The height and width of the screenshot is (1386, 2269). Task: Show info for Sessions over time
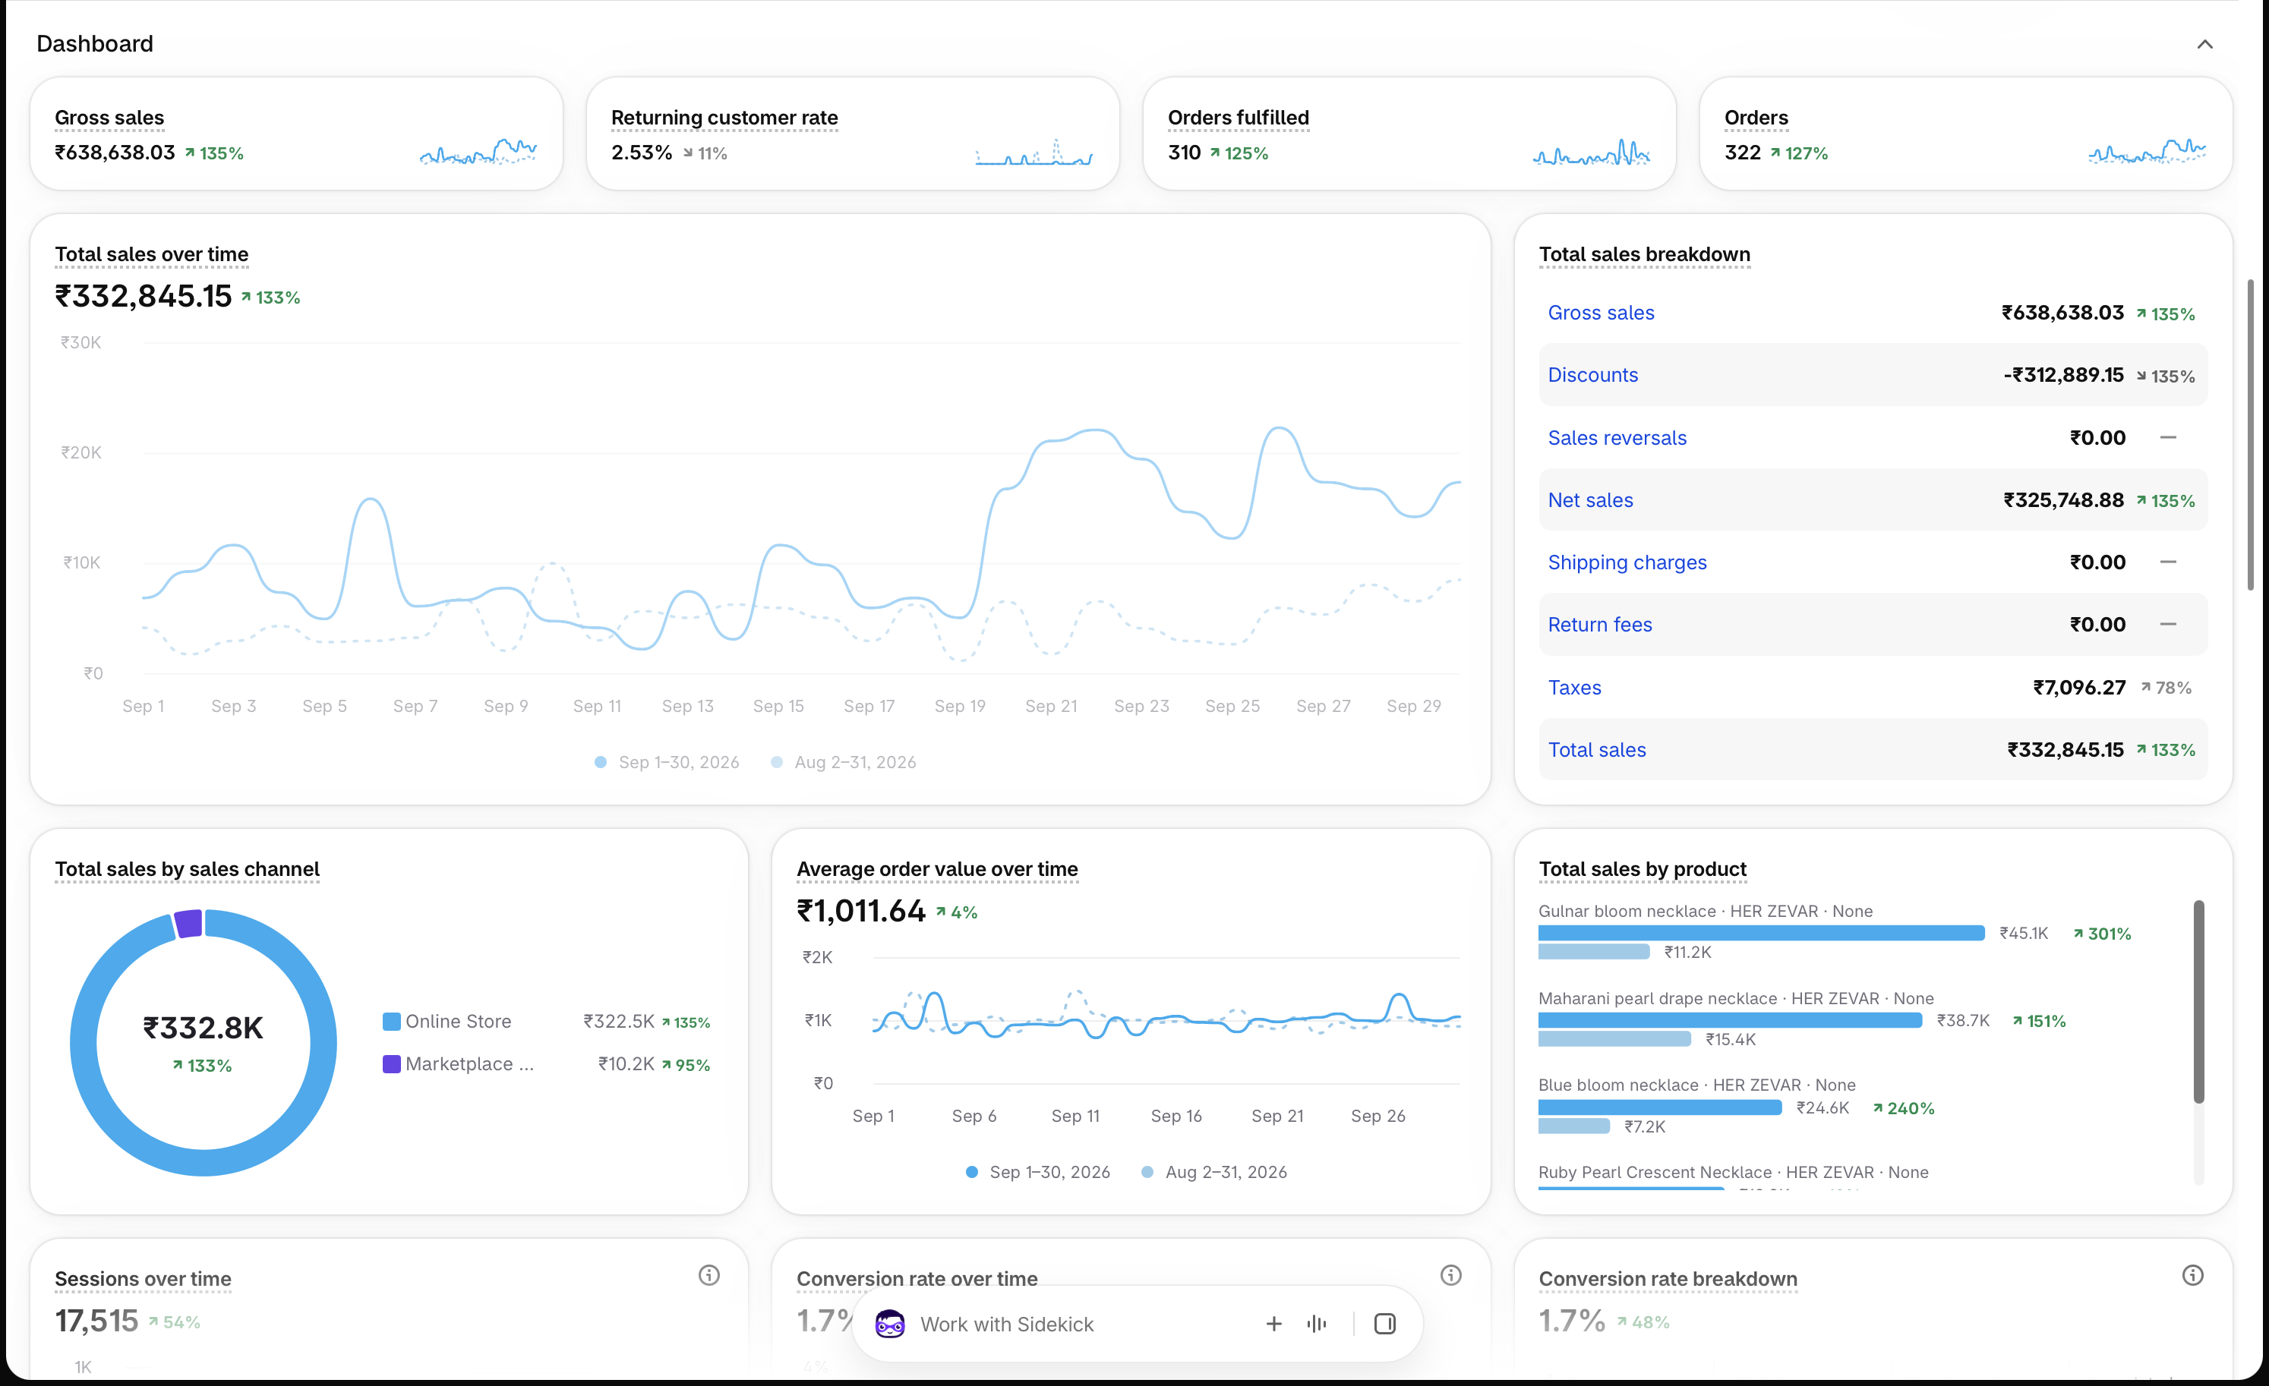(x=708, y=1274)
